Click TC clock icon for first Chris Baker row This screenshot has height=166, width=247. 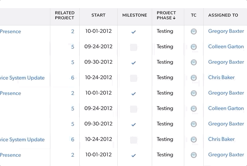click(x=194, y=78)
